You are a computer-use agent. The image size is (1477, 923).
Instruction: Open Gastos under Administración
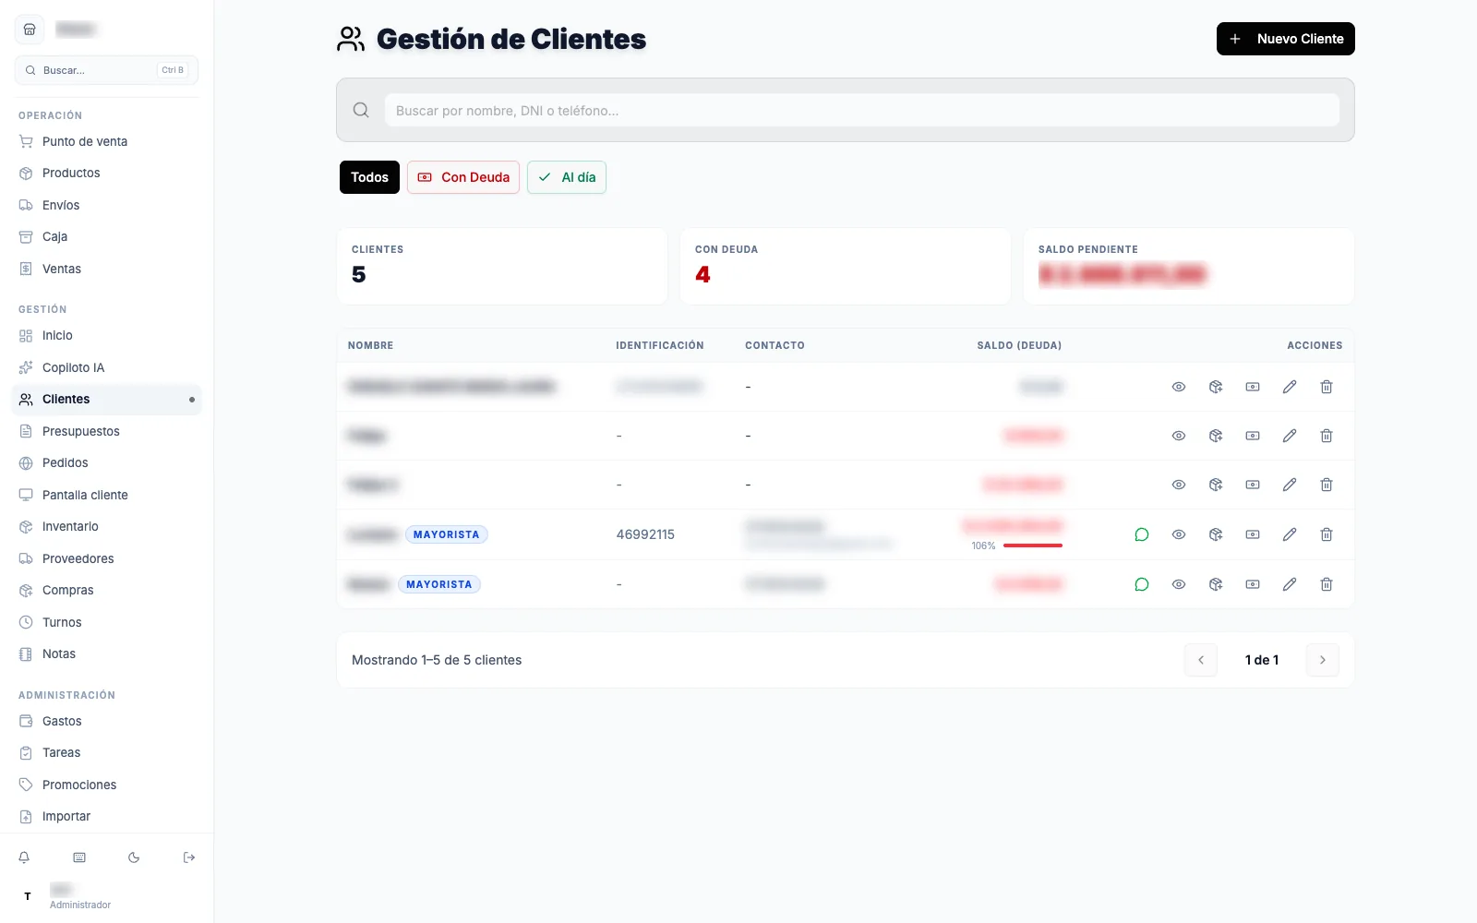[x=107, y=721]
